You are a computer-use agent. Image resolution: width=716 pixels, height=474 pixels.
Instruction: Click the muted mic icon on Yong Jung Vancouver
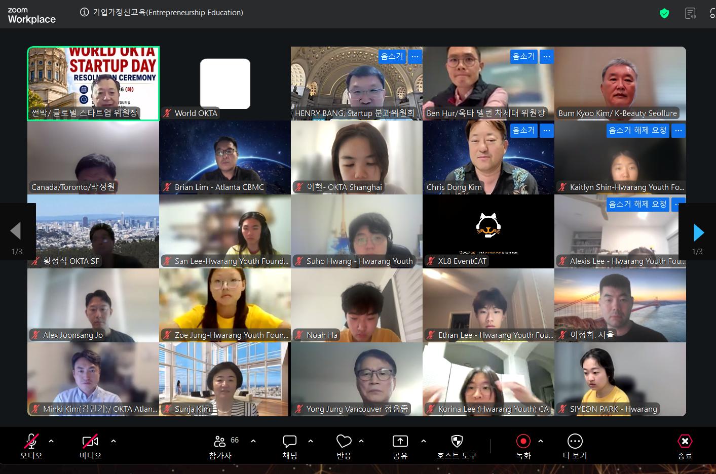[x=299, y=409]
